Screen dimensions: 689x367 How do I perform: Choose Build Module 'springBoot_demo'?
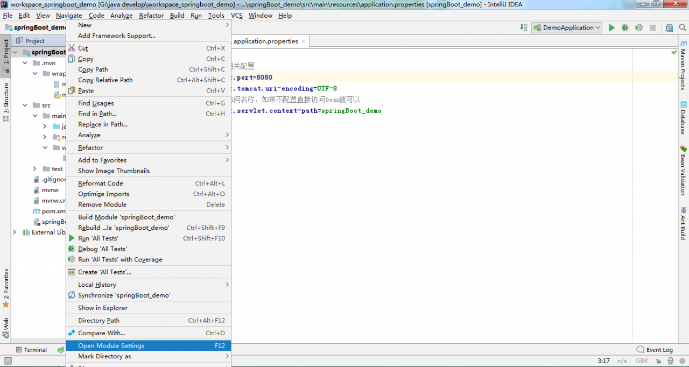[x=149, y=217]
